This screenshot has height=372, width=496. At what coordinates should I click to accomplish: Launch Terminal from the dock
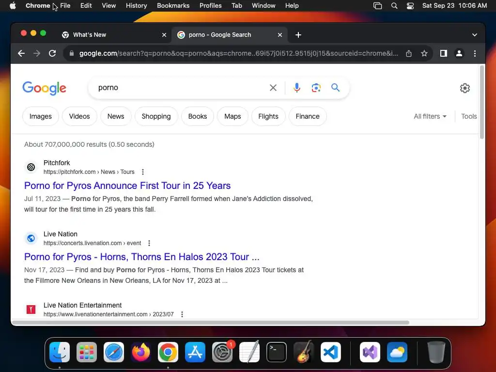(x=277, y=352)
